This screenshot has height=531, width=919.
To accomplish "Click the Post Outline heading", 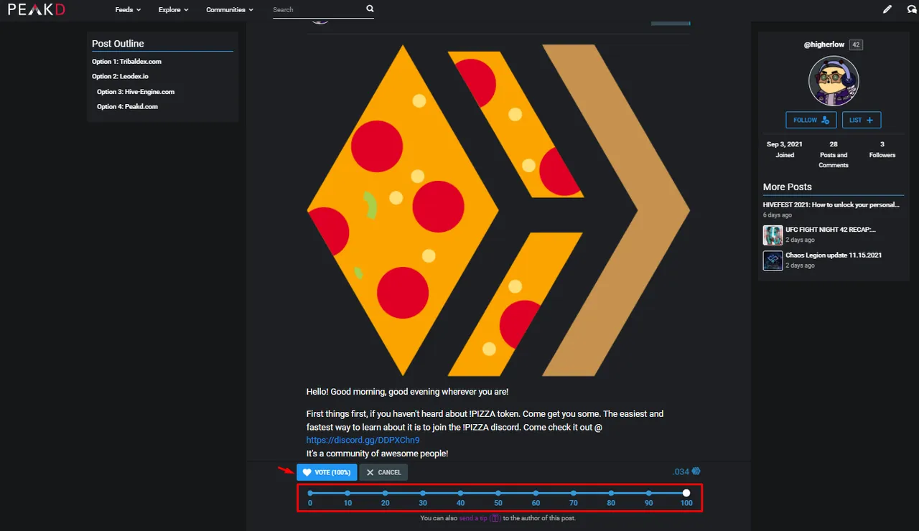I will [x=118, y=44].
